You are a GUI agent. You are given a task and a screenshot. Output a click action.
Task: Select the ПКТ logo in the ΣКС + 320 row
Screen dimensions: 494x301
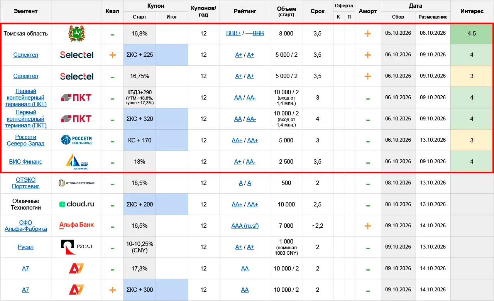76,118
